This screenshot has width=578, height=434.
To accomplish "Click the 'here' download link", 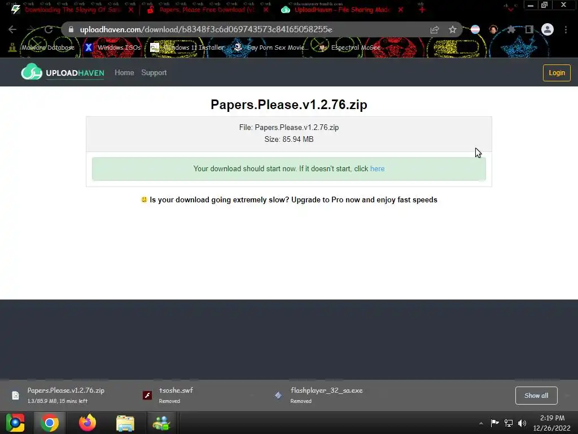I will 377,168.
